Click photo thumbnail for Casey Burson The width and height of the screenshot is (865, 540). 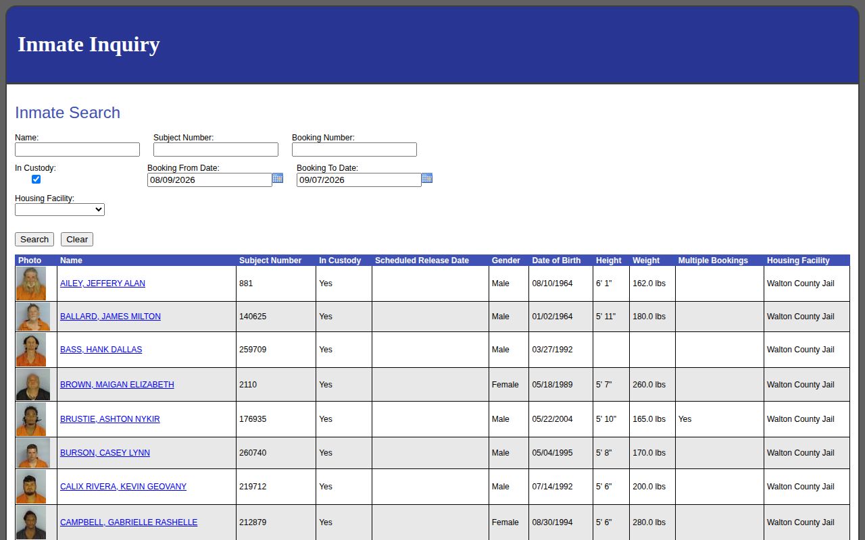click(33, 453)
